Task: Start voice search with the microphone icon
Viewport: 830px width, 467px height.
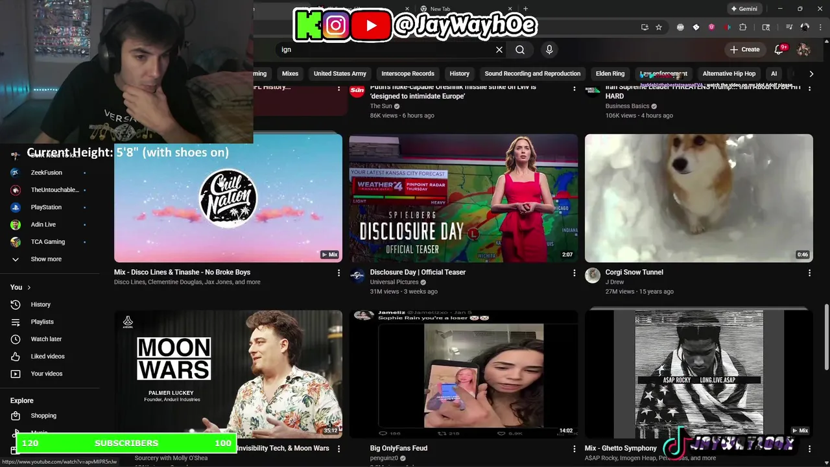Action: point(549,49)
